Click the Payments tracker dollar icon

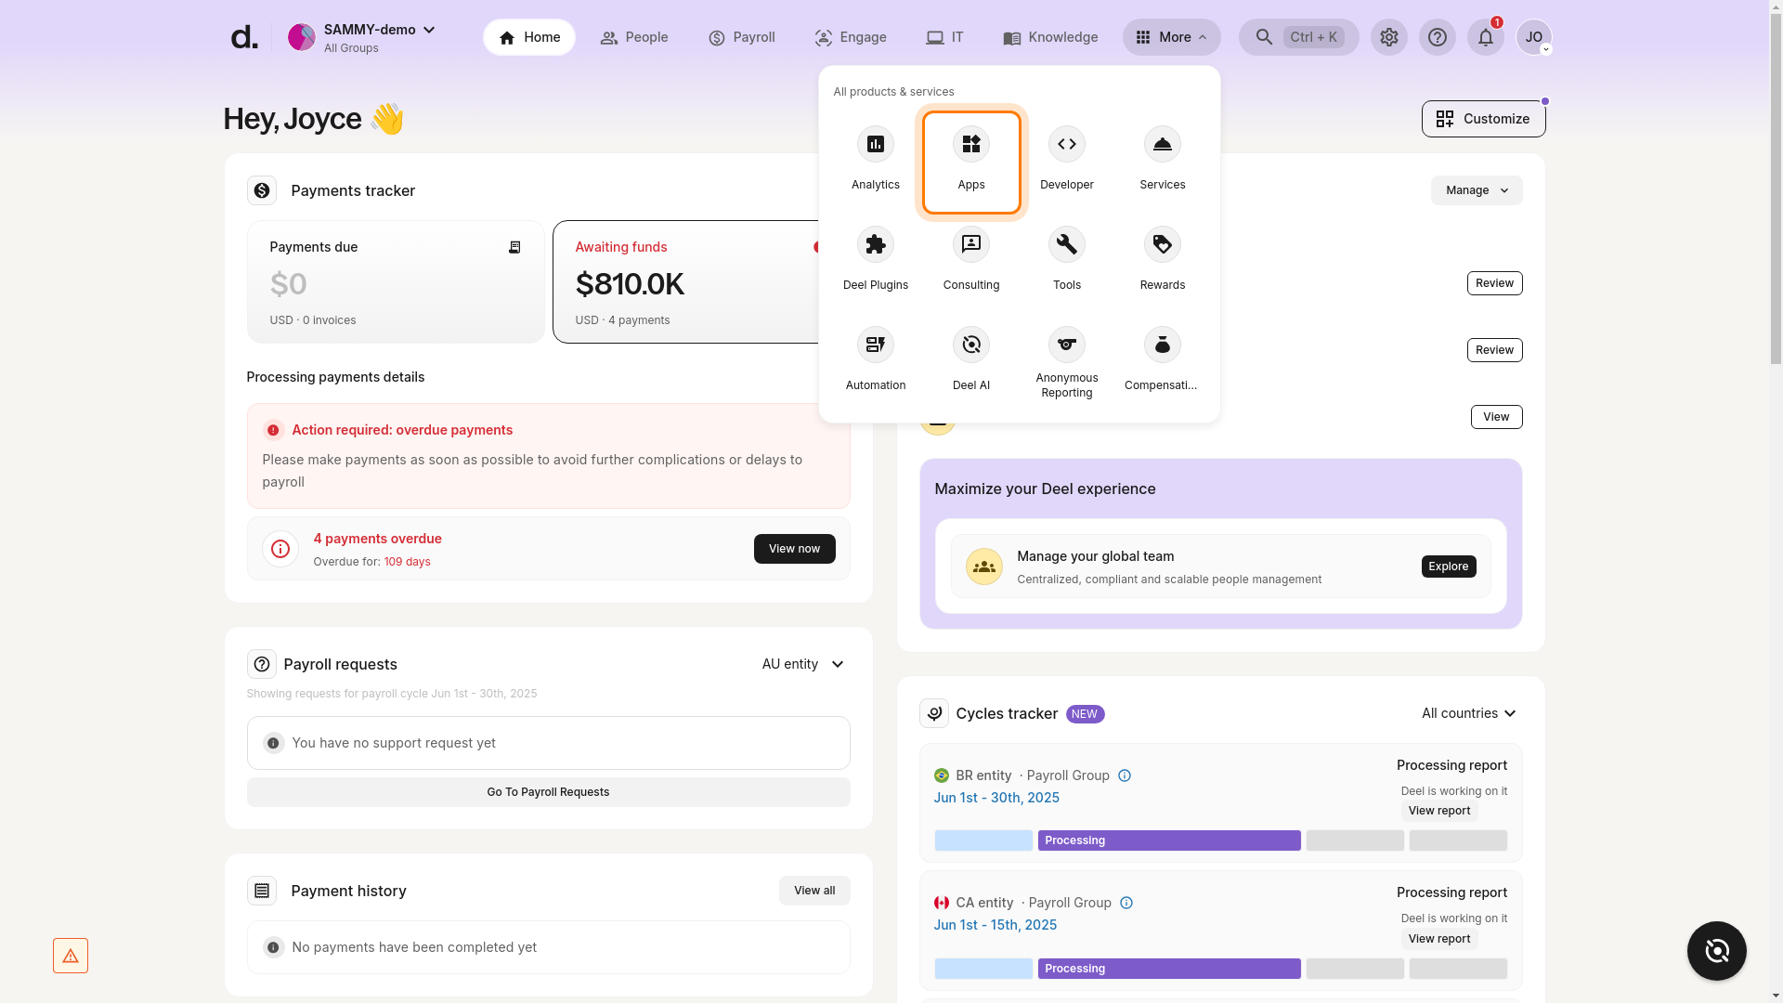pyautogui.click(x=262, y=190)
